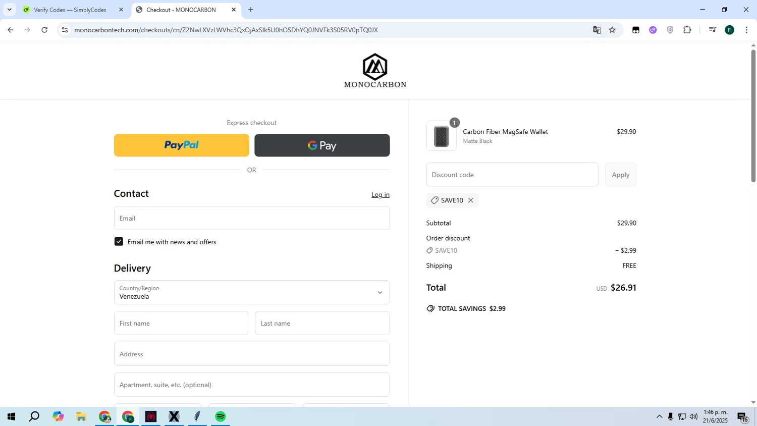The width and height of the screenshot is (757, 426).
Task: Open the Chrome three-dot menu
Action: 746,30
